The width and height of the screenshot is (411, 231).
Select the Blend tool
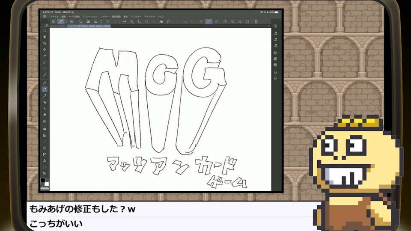click(x=45, y=121)
